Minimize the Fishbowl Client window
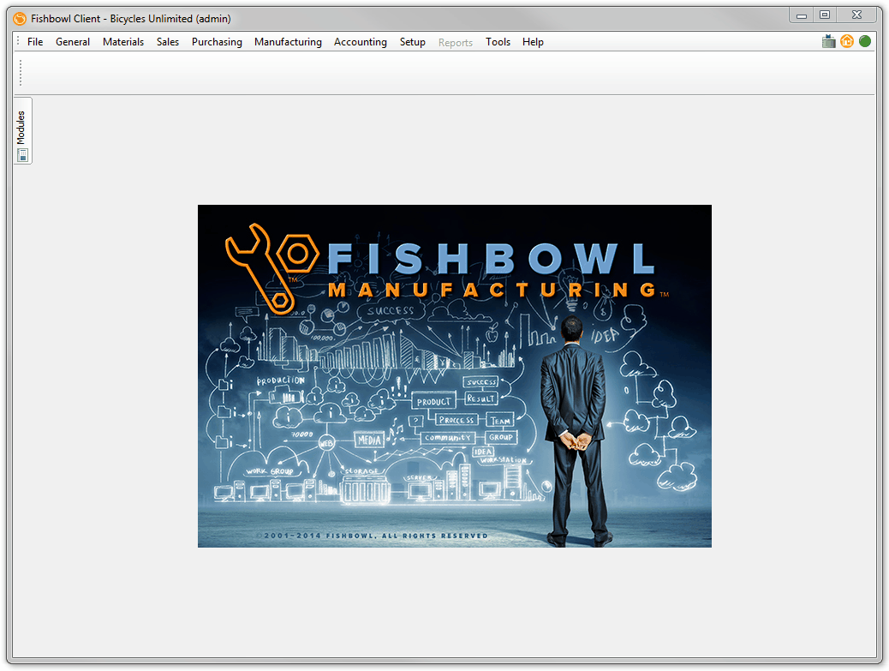Viewport: 889px width, 671px height. pyautogui.click(x=801, y=15)
